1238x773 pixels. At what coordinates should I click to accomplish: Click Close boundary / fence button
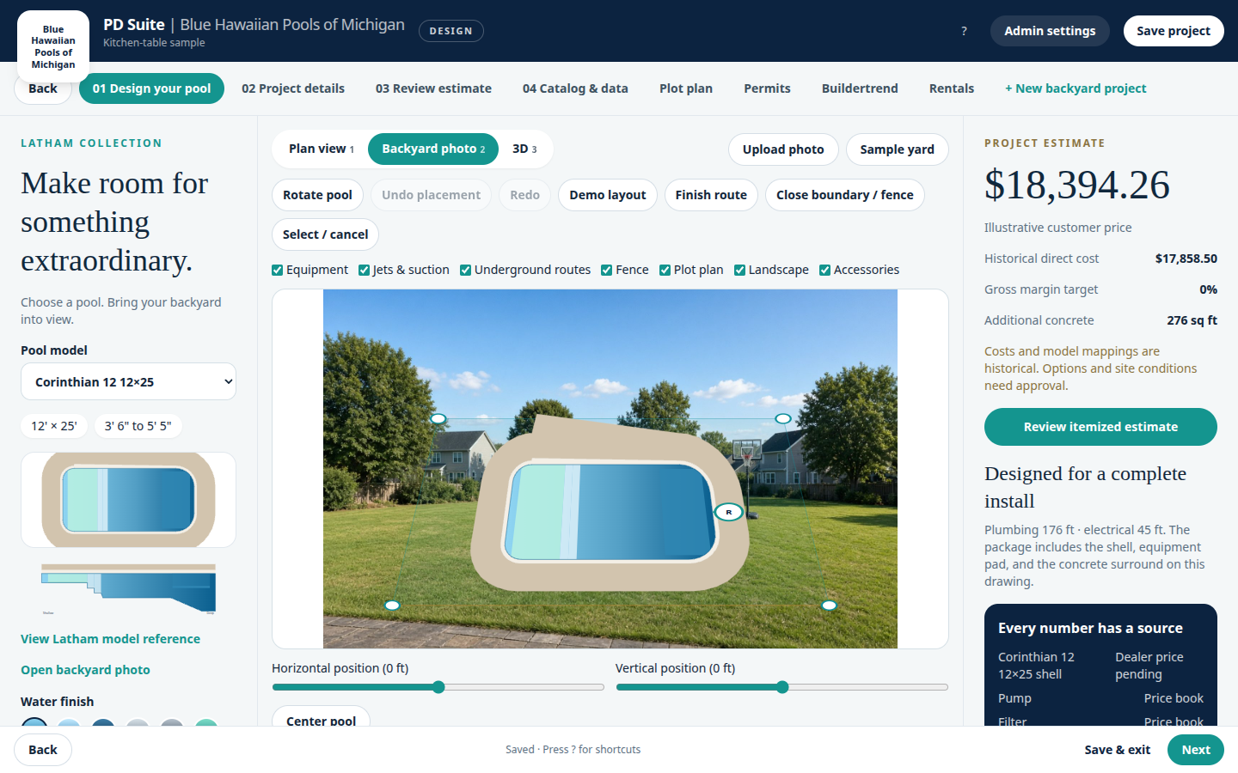point(845,195)
